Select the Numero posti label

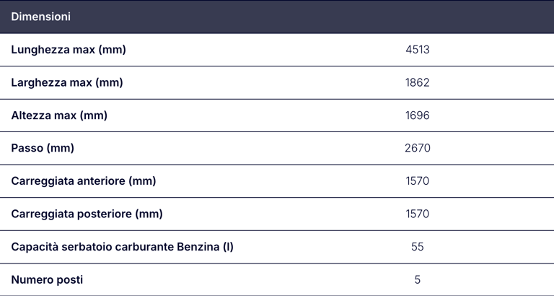[47, 279]
